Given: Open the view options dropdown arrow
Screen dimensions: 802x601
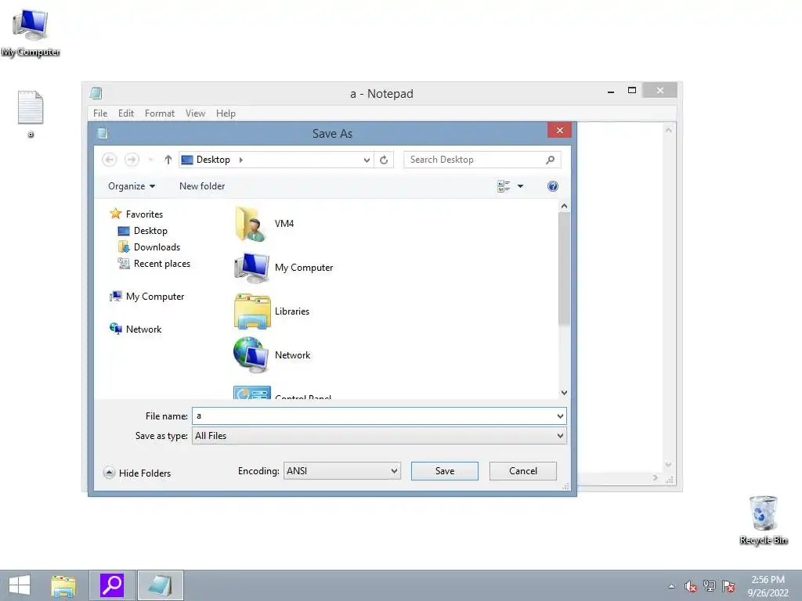Looking at the screenshot, I should click(x=520, y=186).
